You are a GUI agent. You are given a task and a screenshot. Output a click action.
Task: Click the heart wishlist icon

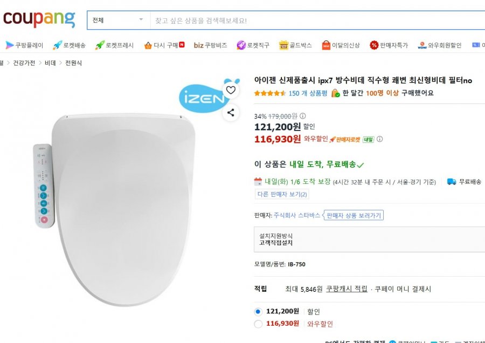[231, 90]
